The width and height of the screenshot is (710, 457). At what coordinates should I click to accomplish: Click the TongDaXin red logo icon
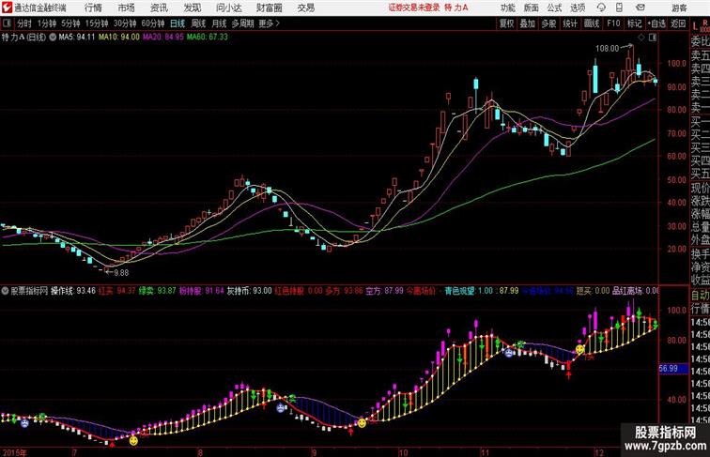7,8
